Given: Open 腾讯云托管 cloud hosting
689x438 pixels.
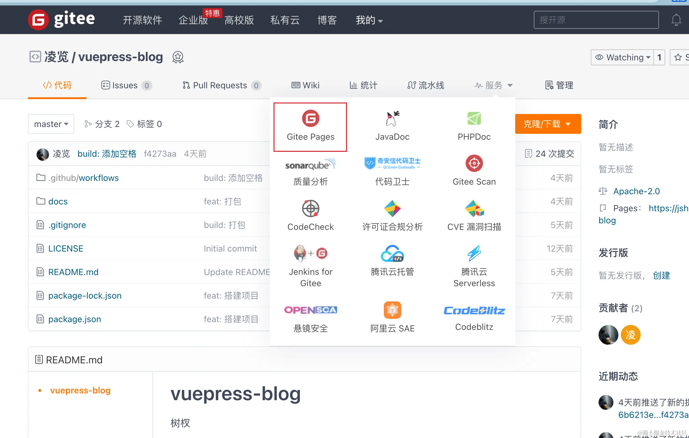Looking at the screenshot, I should pos(392,261).
